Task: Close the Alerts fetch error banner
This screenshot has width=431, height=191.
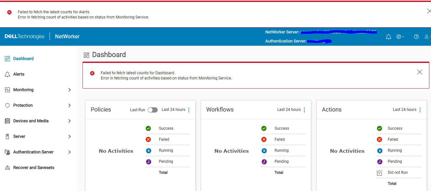Action: point(429,11)
